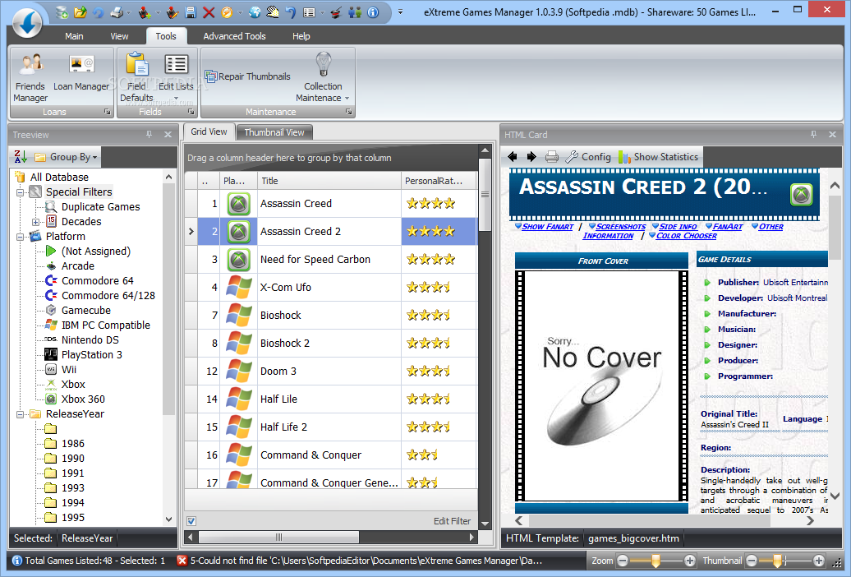Click the Other link in HTML Card
The image size is (851, 577).
pyautogui.click(x=771, y=227)
